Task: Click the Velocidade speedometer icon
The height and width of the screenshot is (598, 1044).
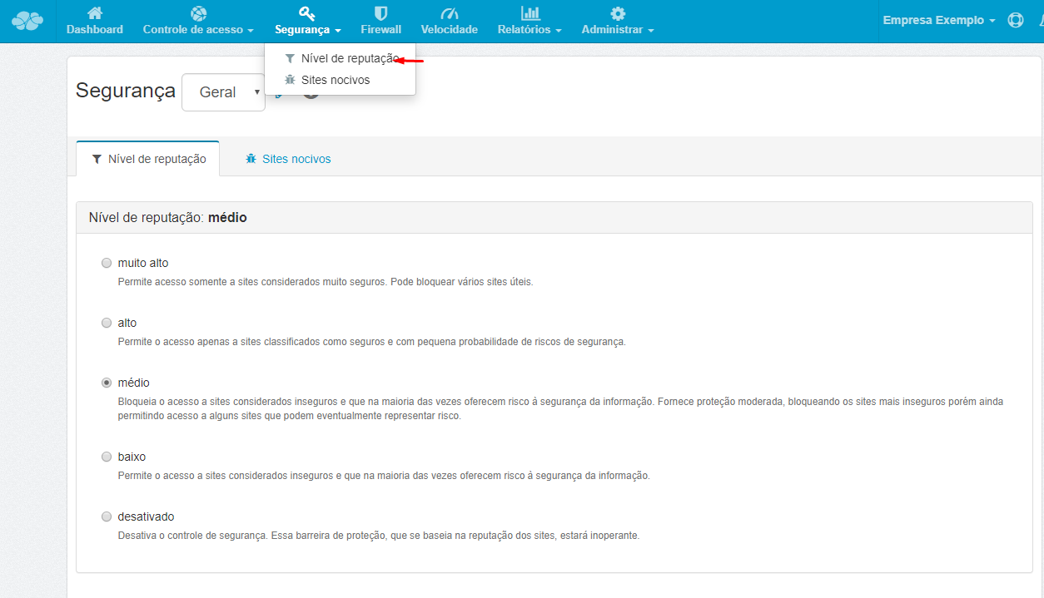Action: click(x=450, y=13)
